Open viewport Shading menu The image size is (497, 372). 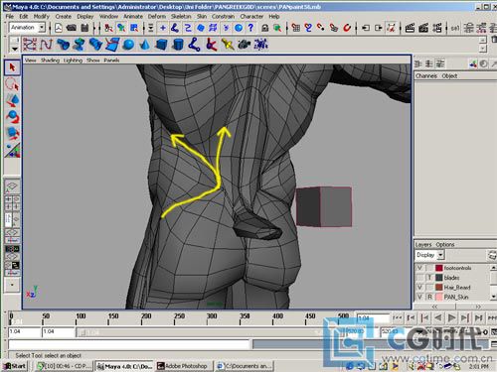[x=50, y=61]
